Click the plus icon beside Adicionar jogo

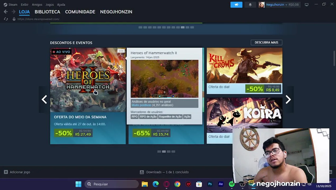pos(6,172)
